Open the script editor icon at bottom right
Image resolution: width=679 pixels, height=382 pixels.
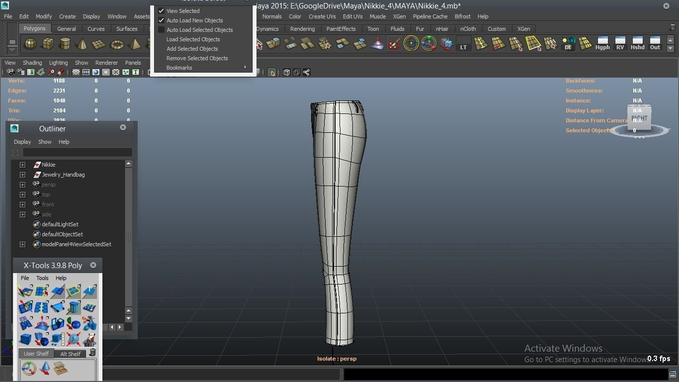pos(673,374)
